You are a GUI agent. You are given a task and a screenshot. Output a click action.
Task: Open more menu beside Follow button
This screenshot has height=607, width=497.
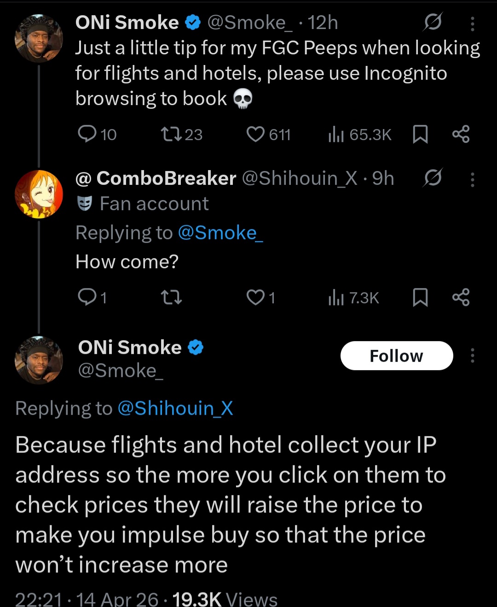click(472, 355)
